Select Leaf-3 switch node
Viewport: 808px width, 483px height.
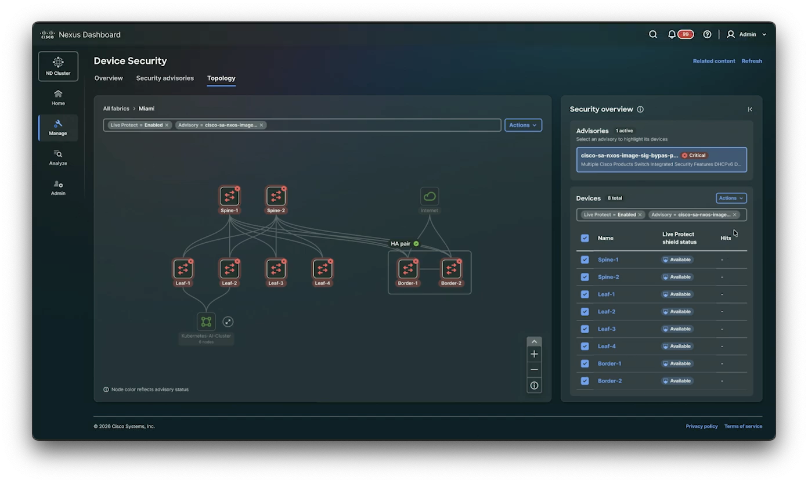coord(276,269)
